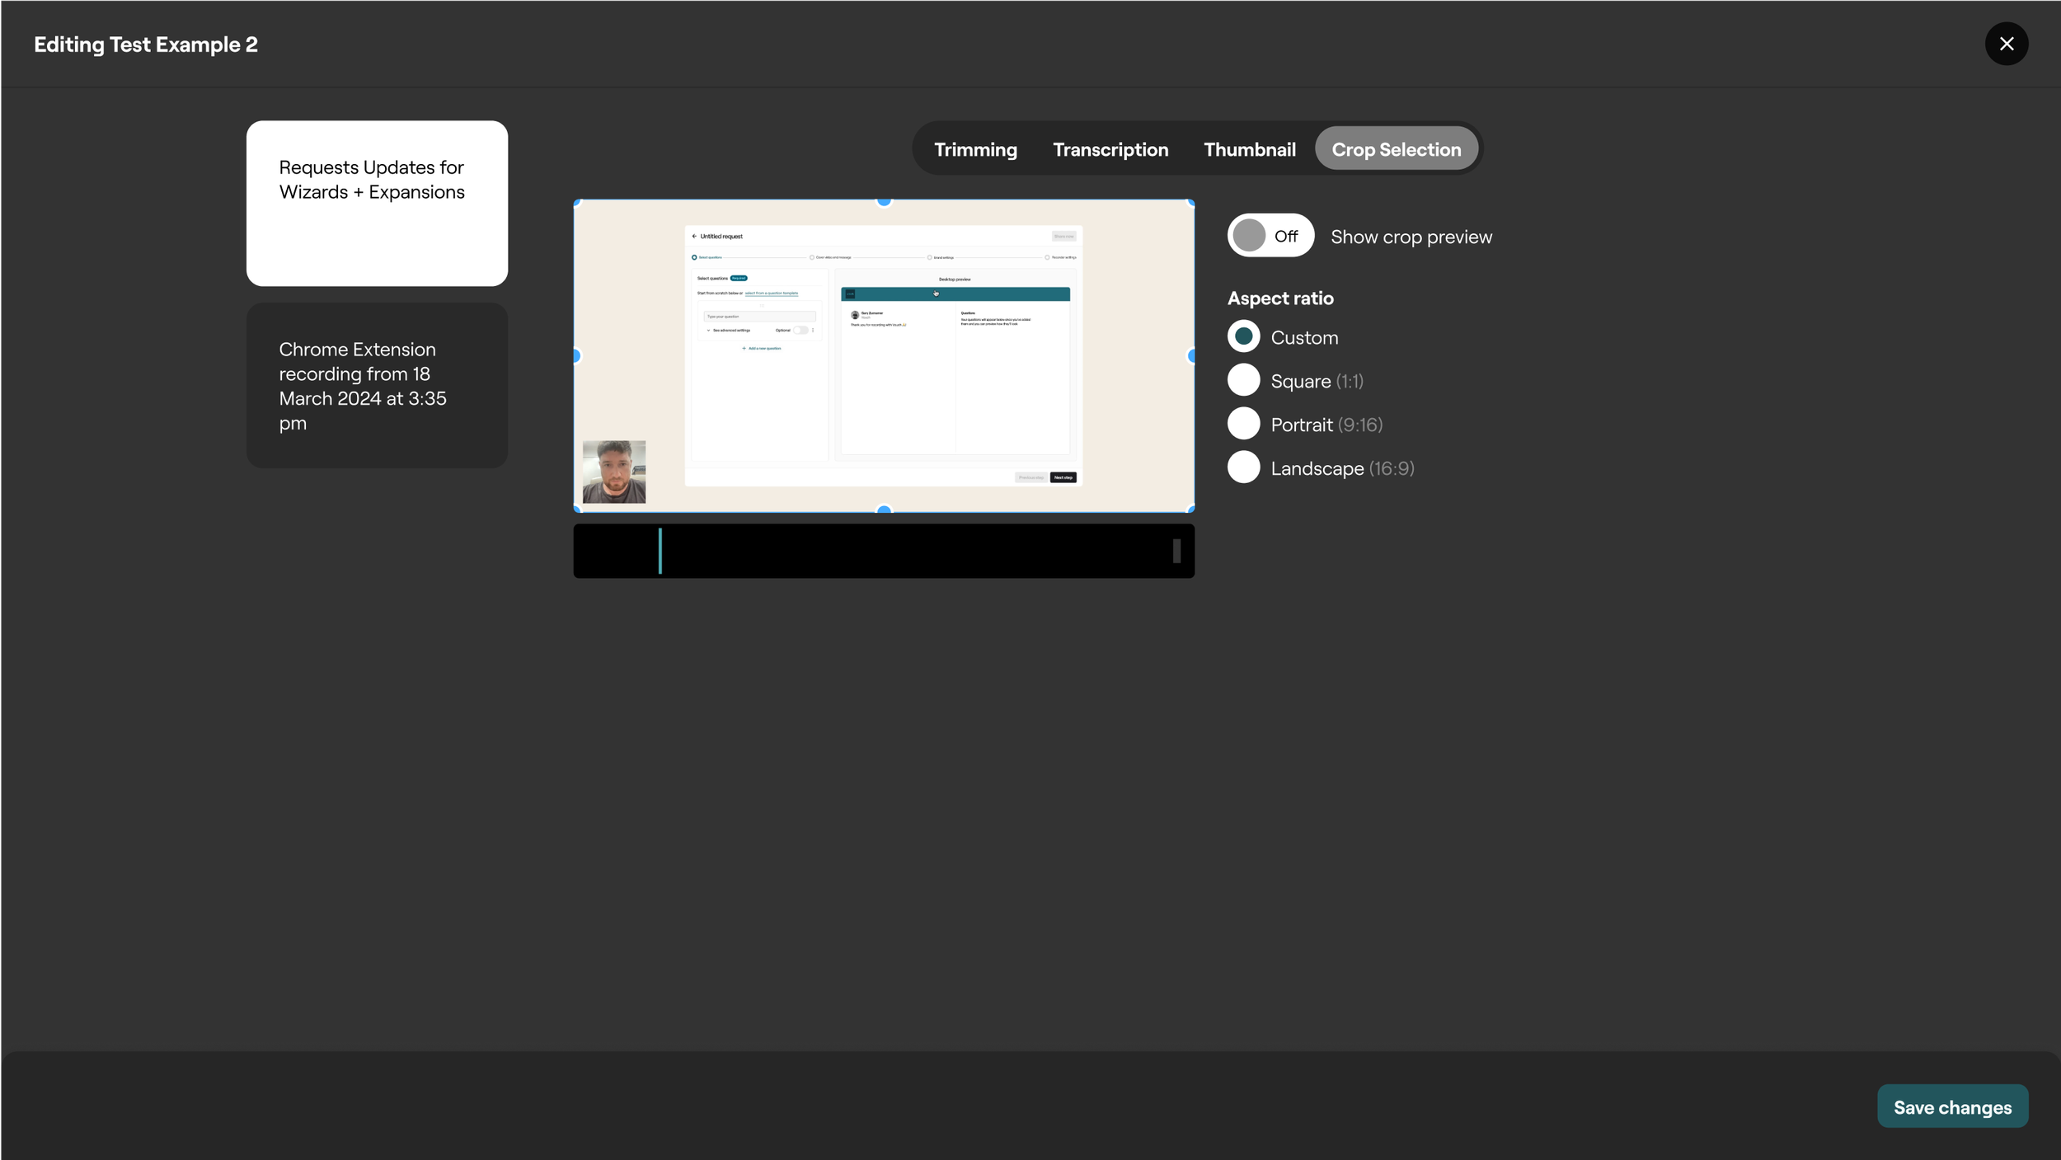2061x1160 pixels.
Task: Pick Landscape (16:9) aspect ratio
Action: 1243,467
